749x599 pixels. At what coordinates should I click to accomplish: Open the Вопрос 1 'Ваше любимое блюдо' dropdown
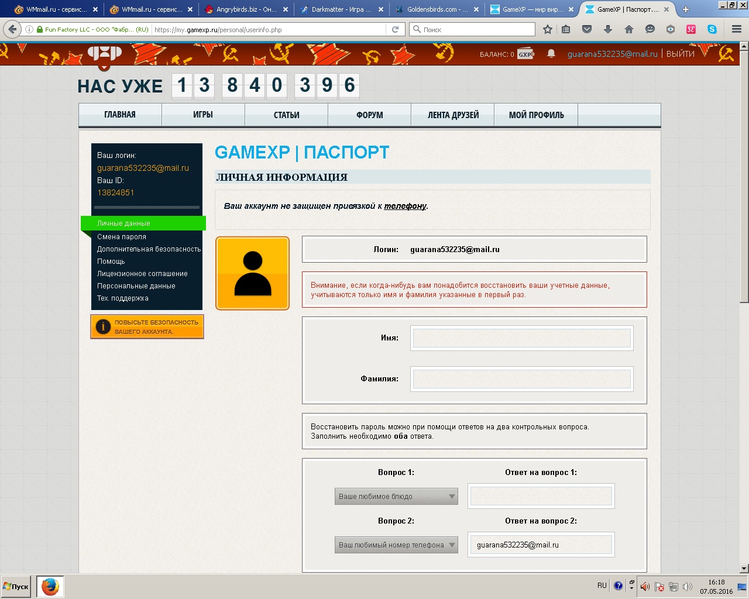click(x=396, y=496)
